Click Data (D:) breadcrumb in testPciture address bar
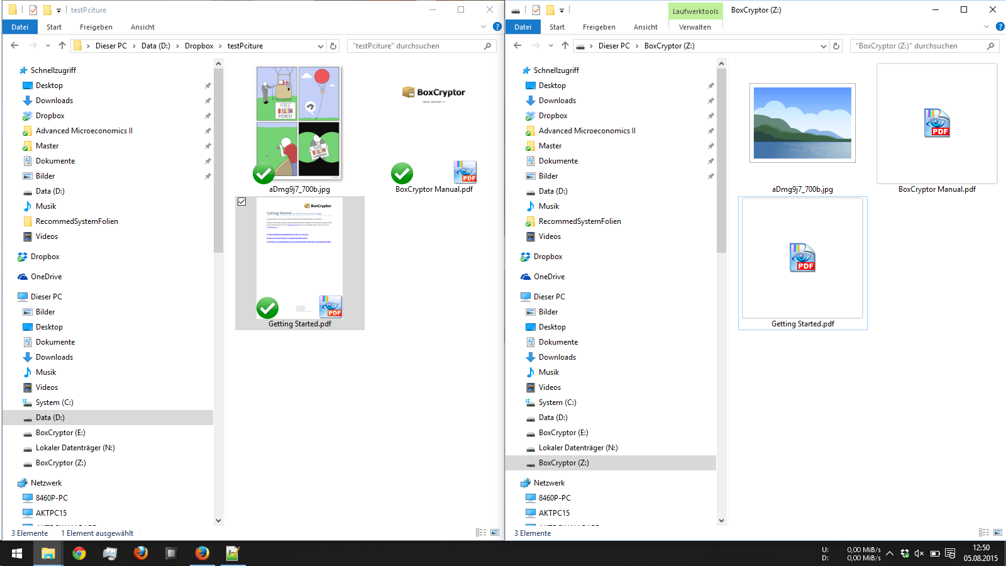 (x=156, y=46)
